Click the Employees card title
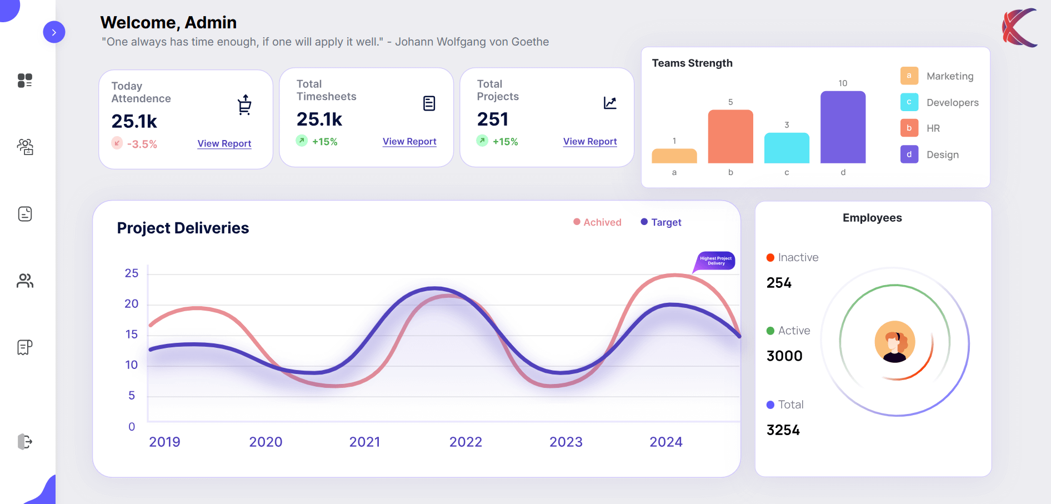Screen dimensions: 1051x504 [872, 218]
